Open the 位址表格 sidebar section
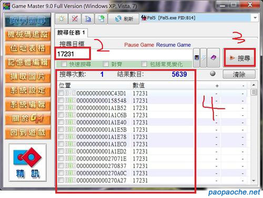 click(x=28, y=48)
